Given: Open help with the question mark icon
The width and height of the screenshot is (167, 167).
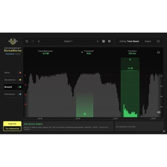Looking at the screenshot, I should [x=103, y=41].
